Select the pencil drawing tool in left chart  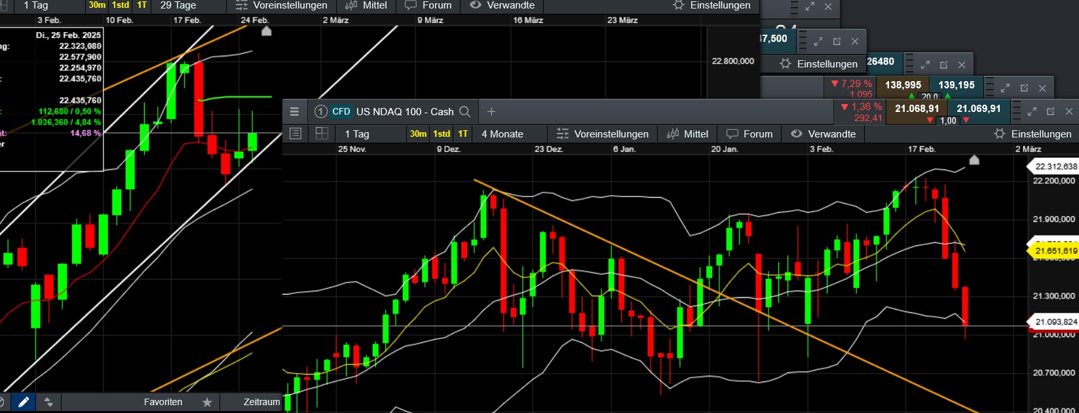point(23,402)
